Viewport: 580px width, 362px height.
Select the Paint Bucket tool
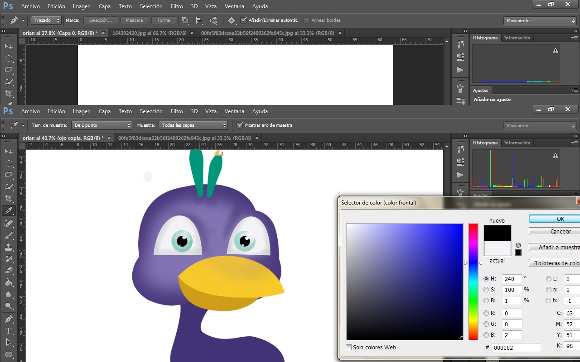click(x=9, y=282)
